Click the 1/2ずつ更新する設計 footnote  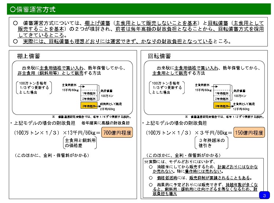(x=225, y=117)
